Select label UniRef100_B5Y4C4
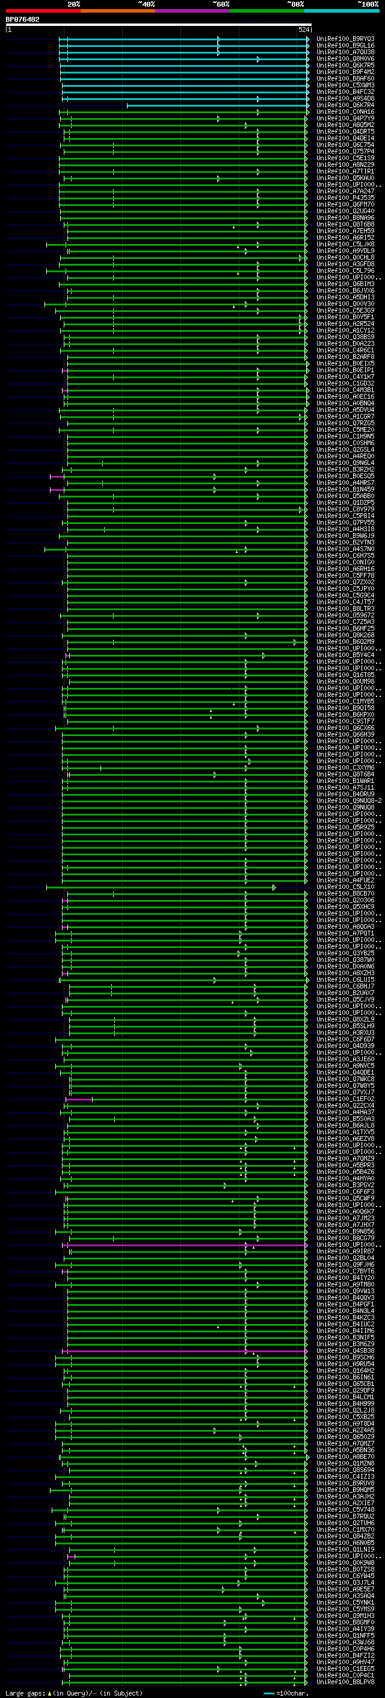 point(345,655)
